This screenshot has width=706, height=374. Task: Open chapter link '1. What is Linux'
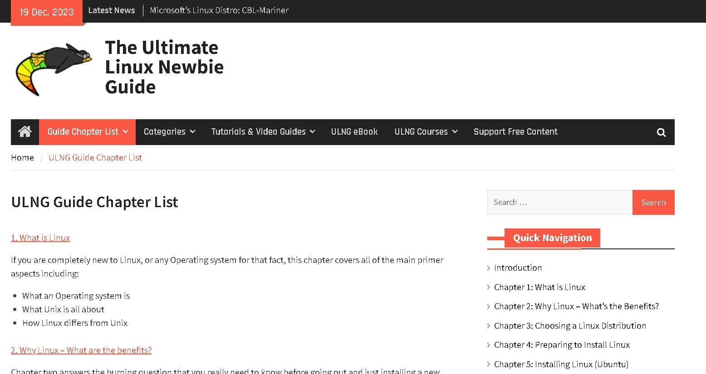pos(40,238)
